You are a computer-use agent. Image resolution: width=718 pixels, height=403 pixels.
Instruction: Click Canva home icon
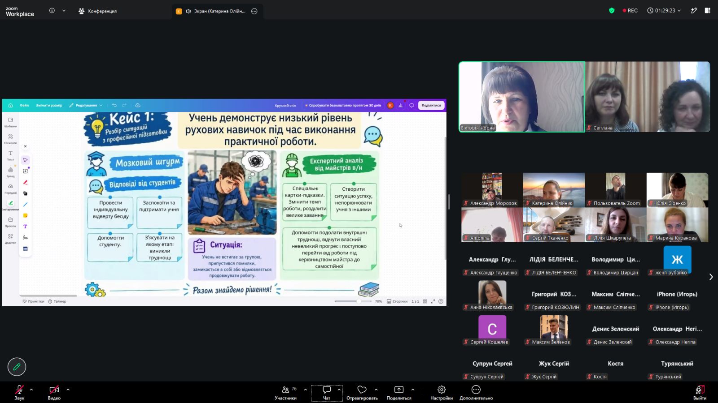[10, 105]
